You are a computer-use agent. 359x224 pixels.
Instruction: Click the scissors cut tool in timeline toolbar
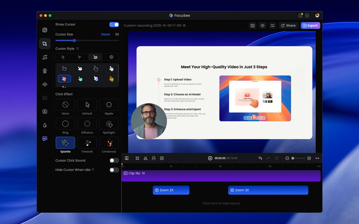pos(145,158)
